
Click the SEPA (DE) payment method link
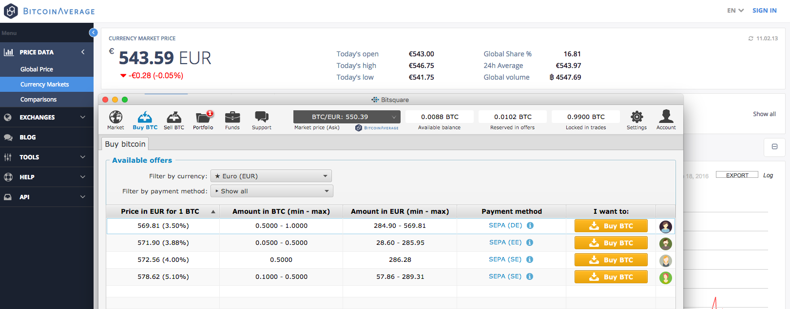505,225
